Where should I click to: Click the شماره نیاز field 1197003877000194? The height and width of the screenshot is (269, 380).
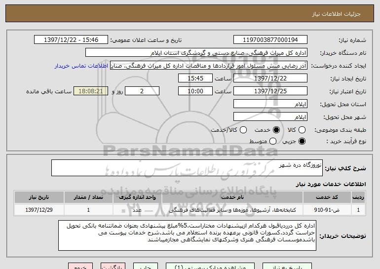coord(270,40)
